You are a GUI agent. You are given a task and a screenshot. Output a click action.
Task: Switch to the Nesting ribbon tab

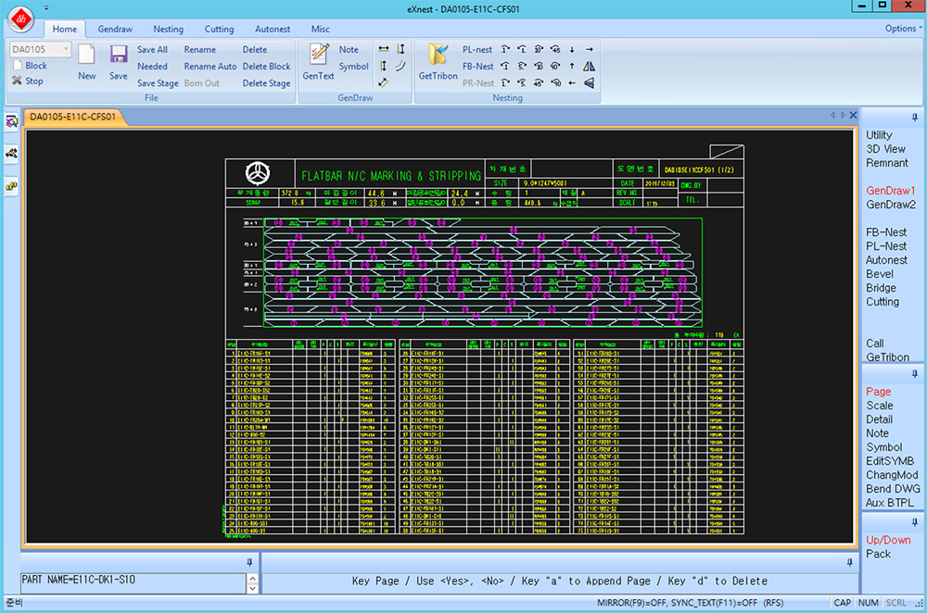[x=168, y=30]
